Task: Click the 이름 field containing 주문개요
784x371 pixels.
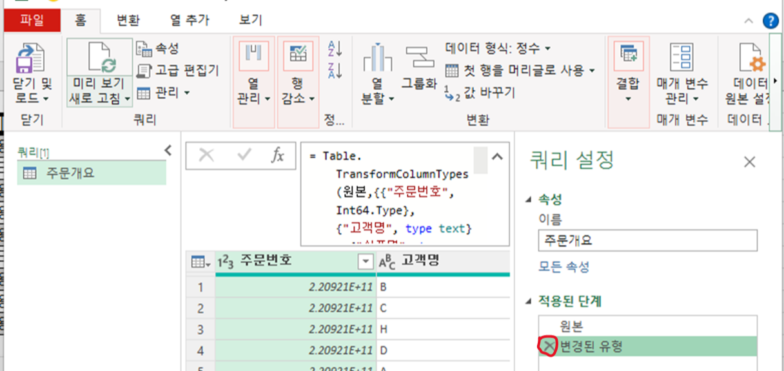Action: point(648,240)
